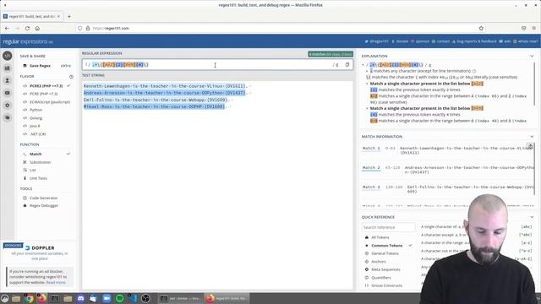Viewport: 541px width, 304px height.
Task: Collapse the Explanation panel
Action: pyautogui.click(x=532, y=56)
